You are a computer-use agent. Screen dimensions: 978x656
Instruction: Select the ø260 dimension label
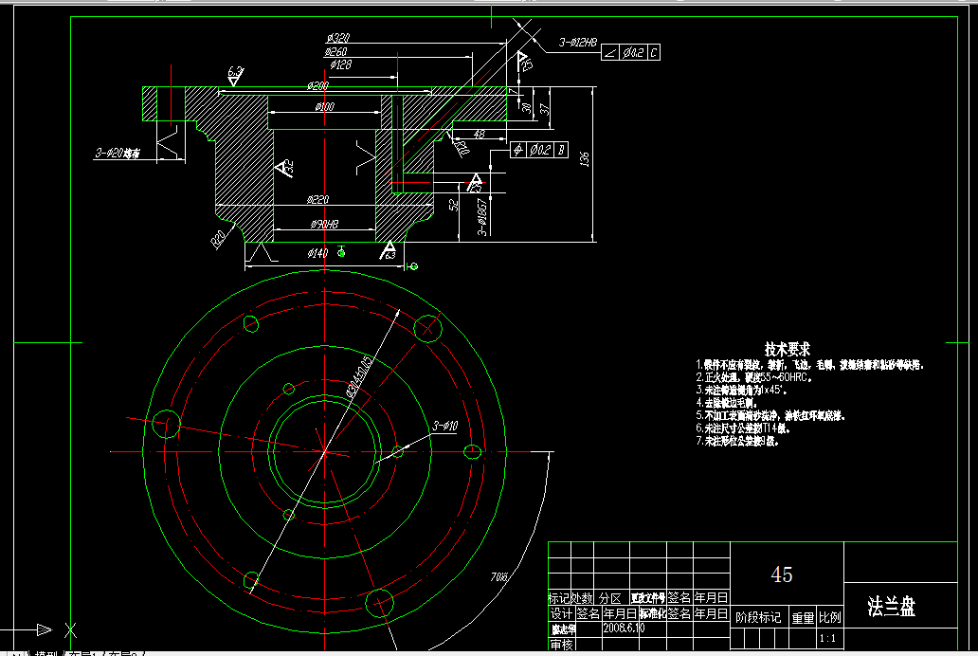tap(335, 52)
